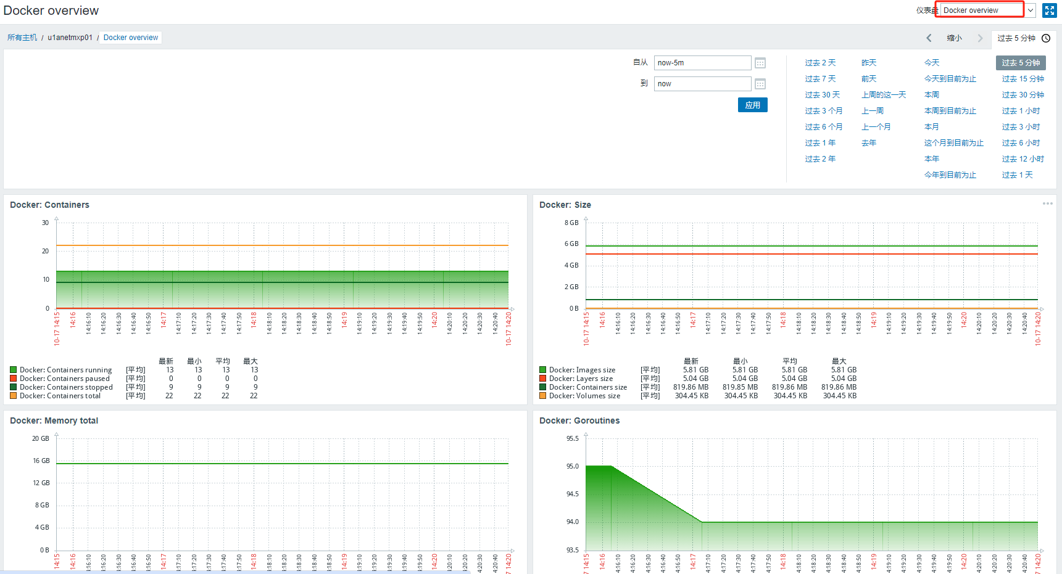Click the 自从 now-5m input field
Viewport: 1062px width, 574px height.
click(x=702, y=63)
